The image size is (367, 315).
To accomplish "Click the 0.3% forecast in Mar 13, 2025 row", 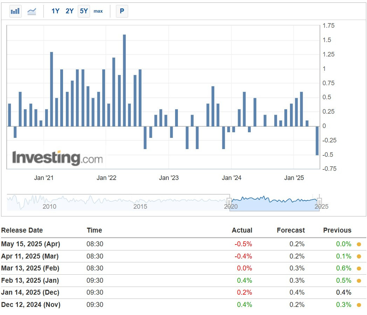I will click(x=297, y=268).
